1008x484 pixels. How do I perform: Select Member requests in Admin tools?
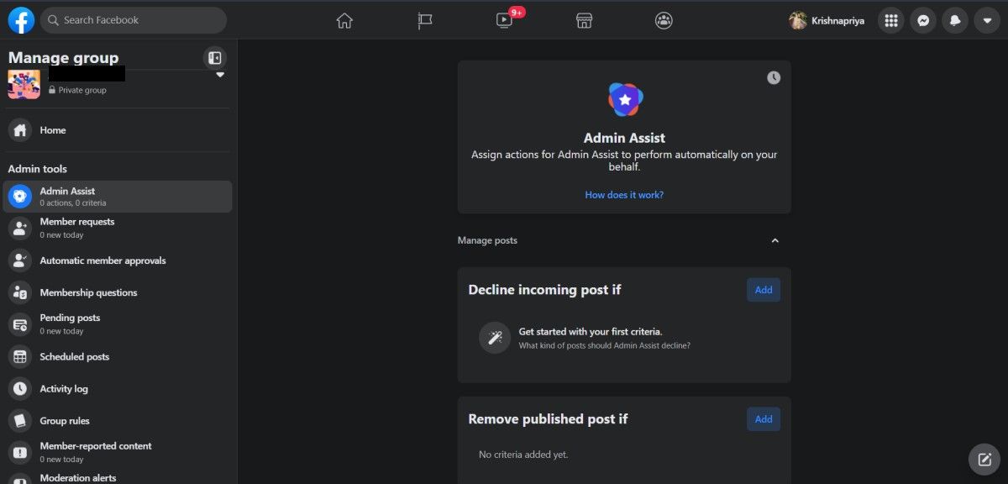(x=76, y=227)
